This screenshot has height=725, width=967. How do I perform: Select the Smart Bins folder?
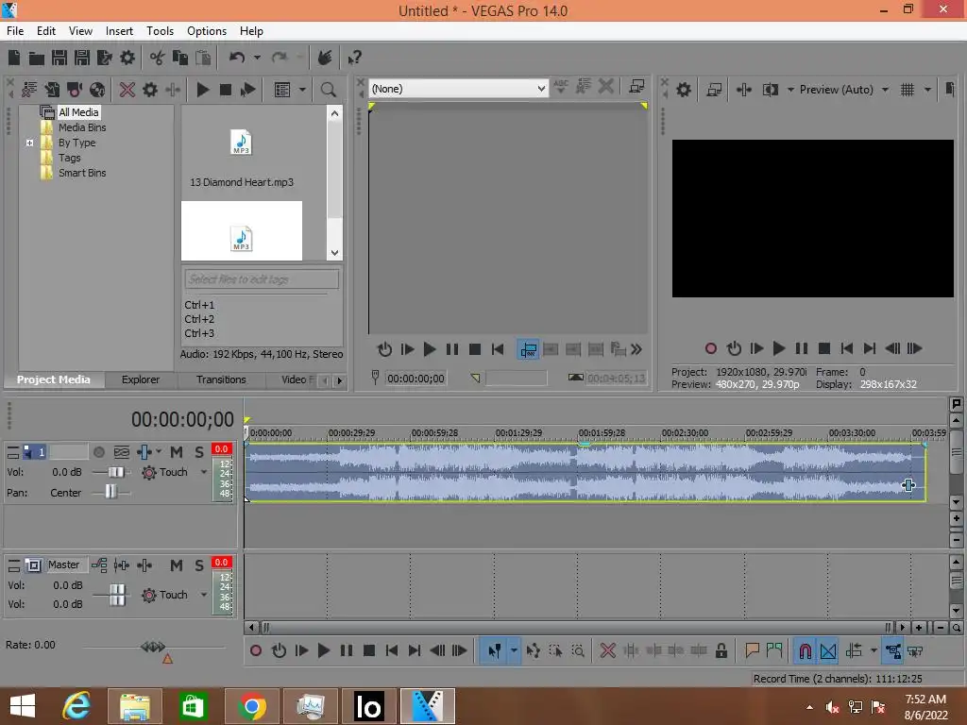[82, 174]
